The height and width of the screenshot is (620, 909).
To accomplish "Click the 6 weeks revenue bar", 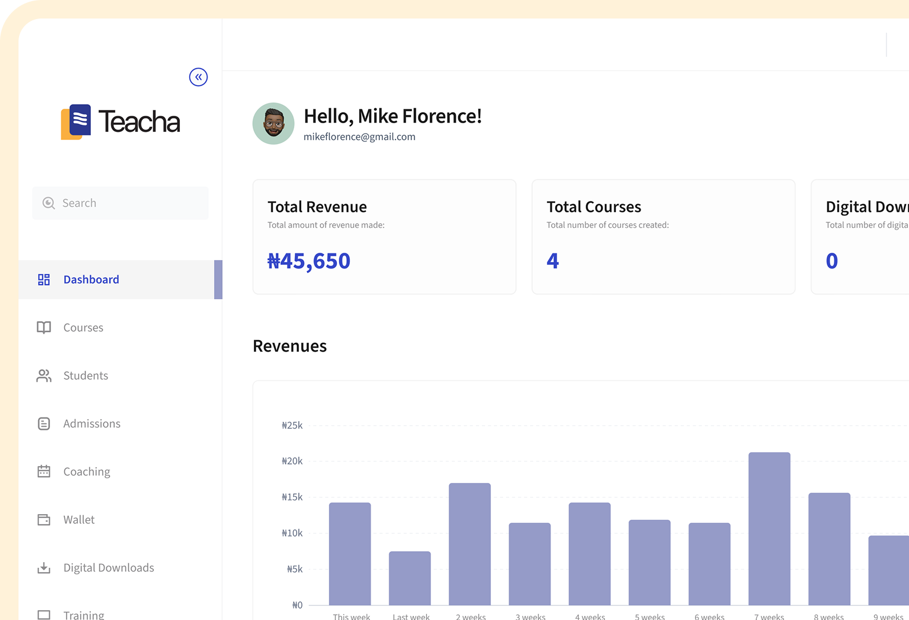I will [710, 564].
